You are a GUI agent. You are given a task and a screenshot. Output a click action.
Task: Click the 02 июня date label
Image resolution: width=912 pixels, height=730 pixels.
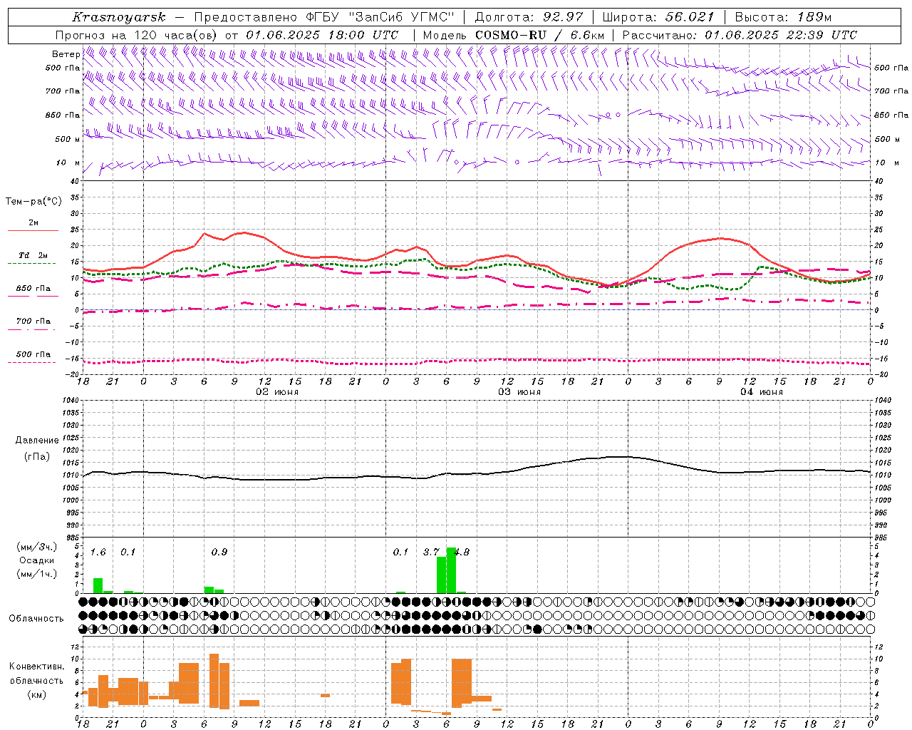277,391
